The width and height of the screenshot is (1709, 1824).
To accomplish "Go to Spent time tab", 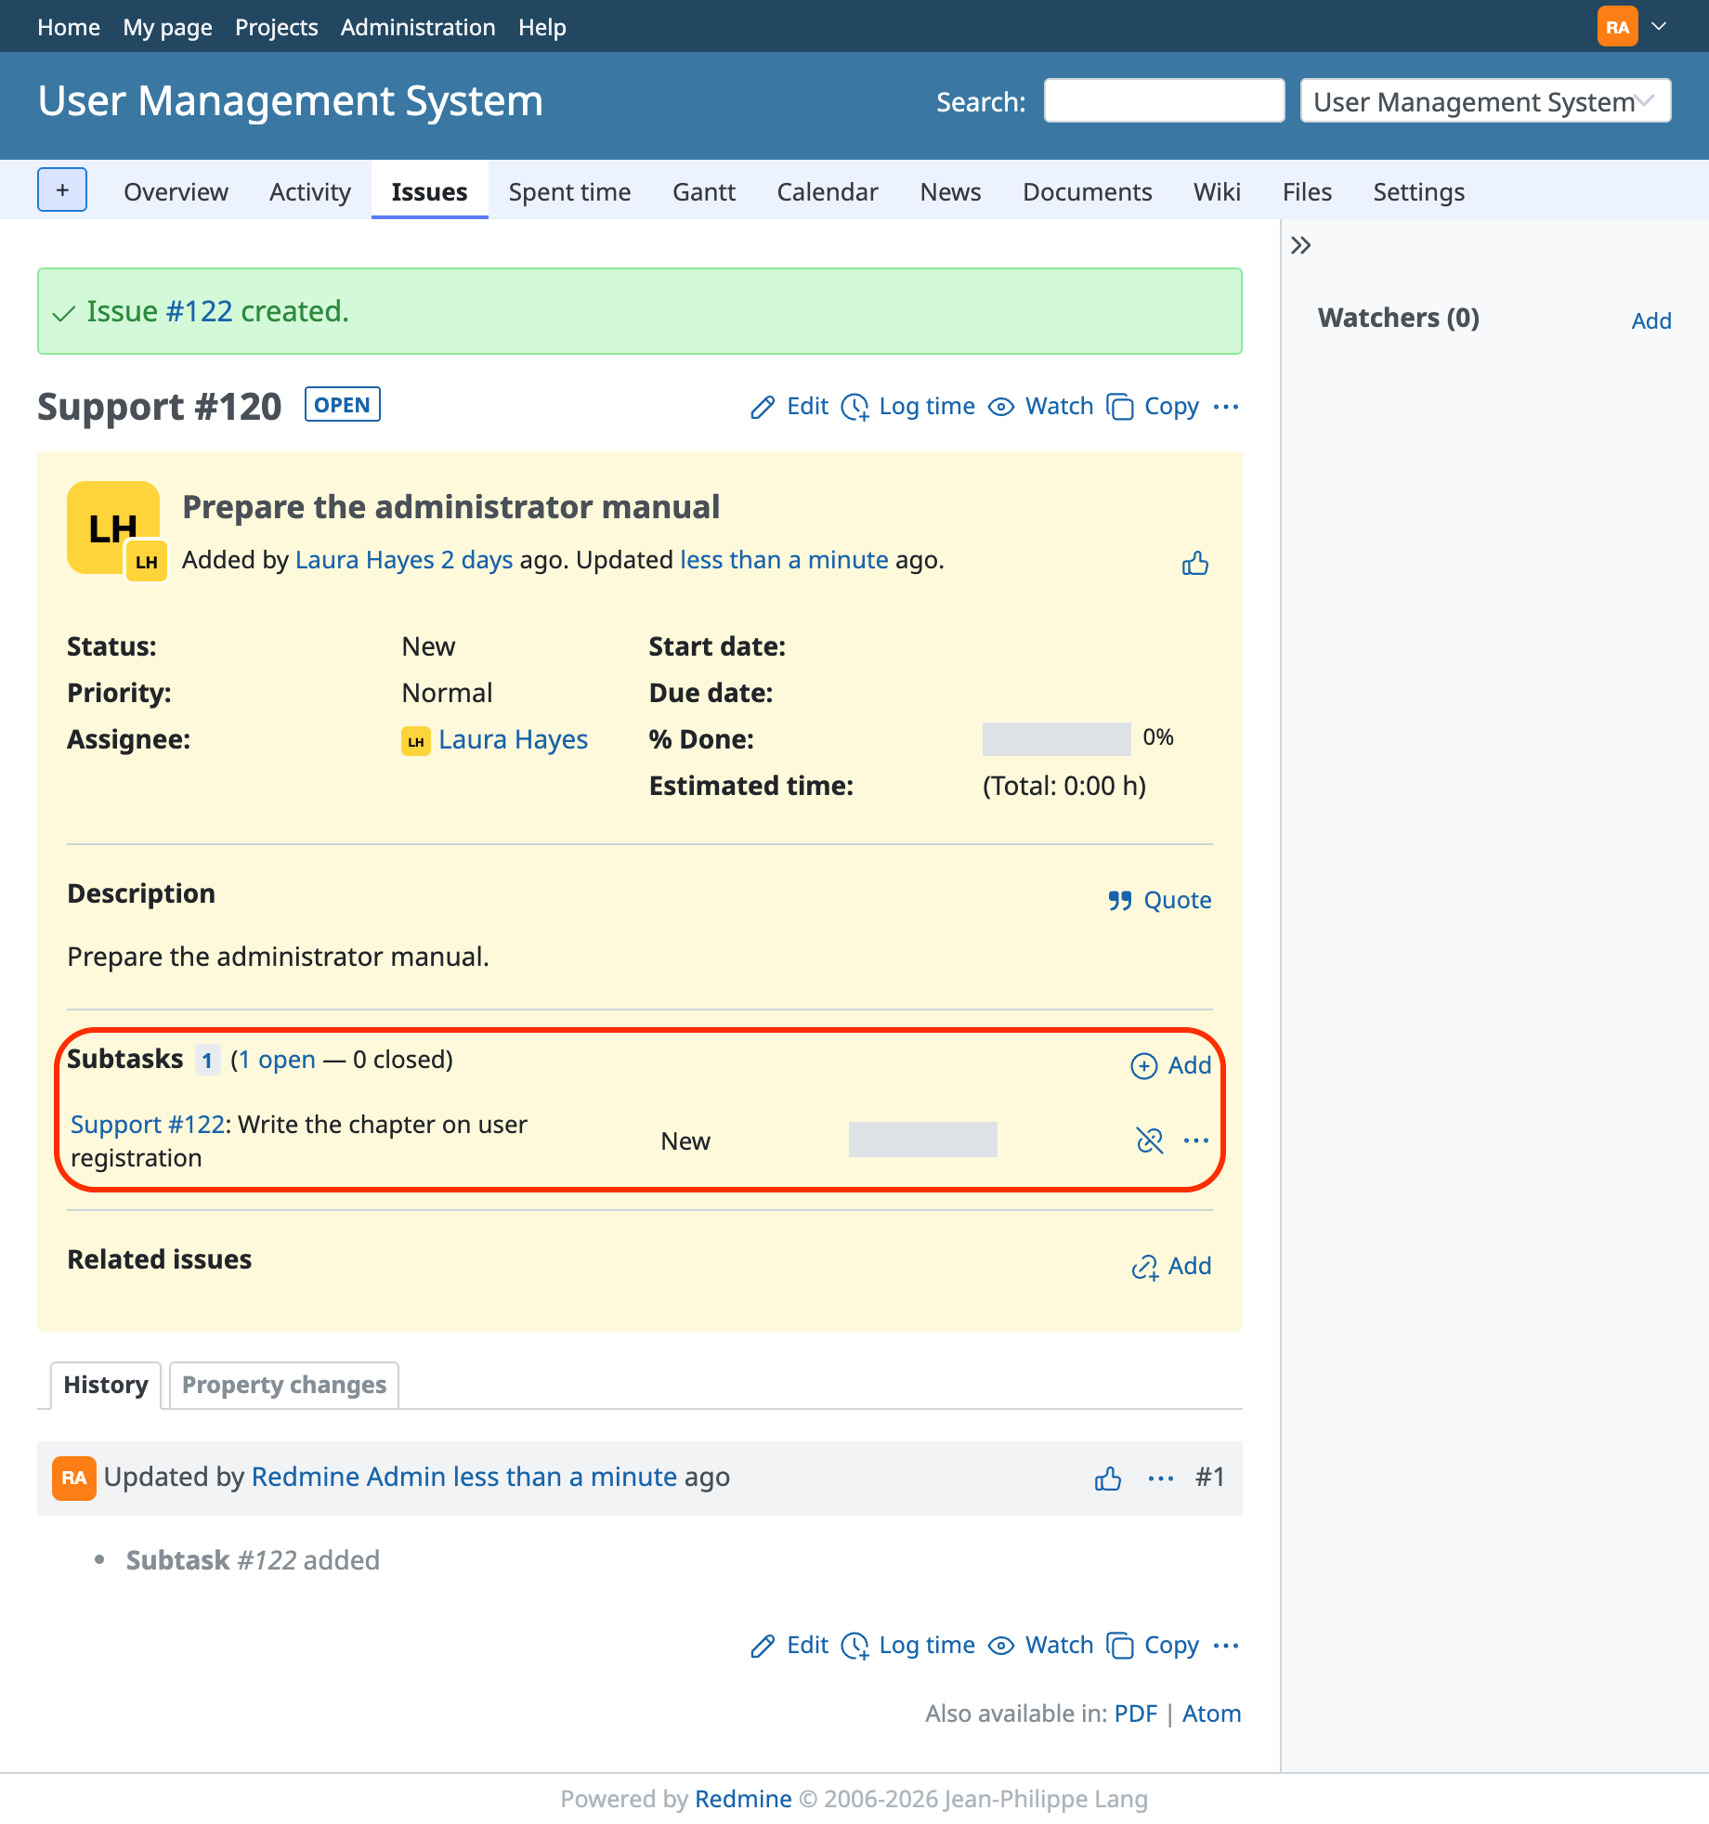I will pyautogui.click(x=569, y=191).
